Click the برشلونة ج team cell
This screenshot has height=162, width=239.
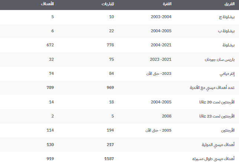coord(226,17)
